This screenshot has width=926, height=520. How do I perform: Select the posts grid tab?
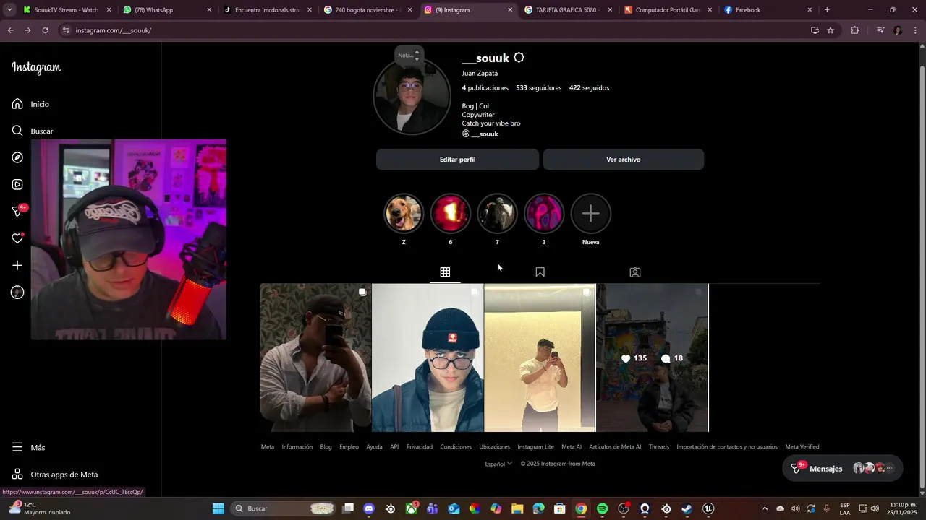click(445, 272)
